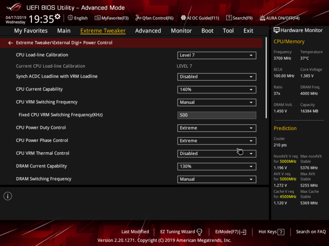Image resolution: width=329 pixels, height=246 pixels.
Task: Click the Hardware Monitor panel icon
Action: click(277, 30)
